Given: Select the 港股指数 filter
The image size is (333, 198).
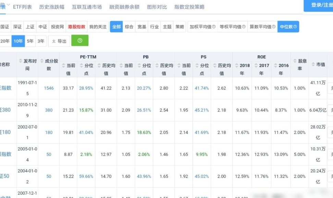Looking at the screenshot, I should click(76, 26).
